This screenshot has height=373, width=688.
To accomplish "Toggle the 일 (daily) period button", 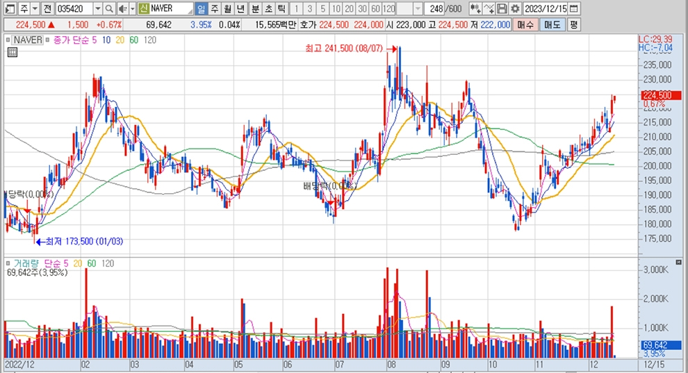I will tap(201, 9).
